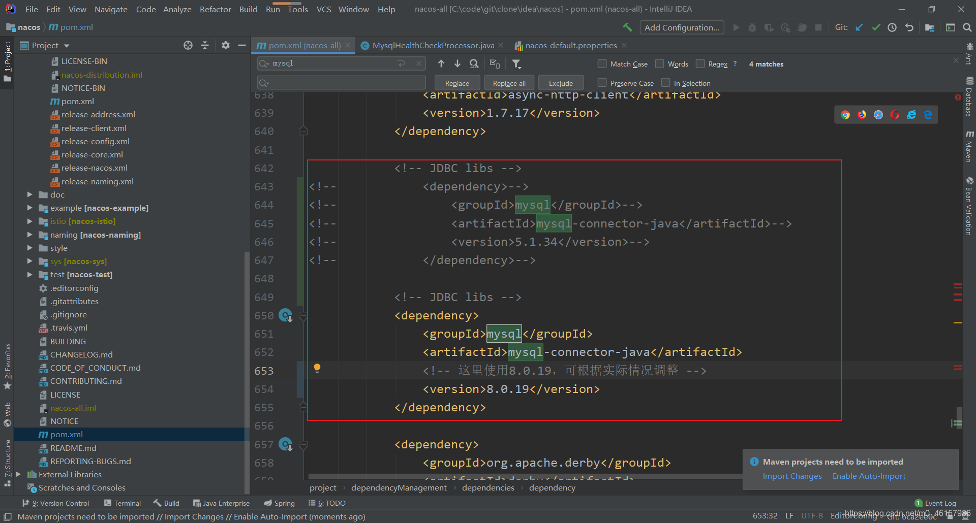Click the Exclude button

coord(561,83)
